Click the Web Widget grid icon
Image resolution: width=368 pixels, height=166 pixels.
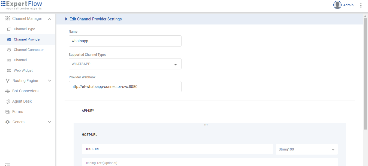9,70
